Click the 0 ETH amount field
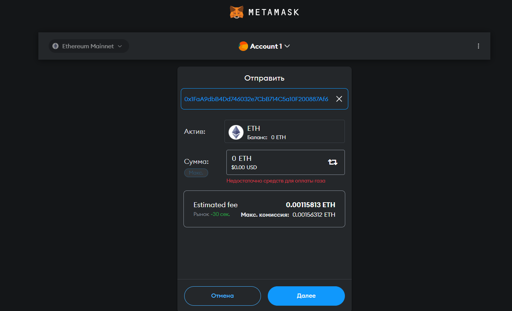The image size is (512, 311). (266, 162)
